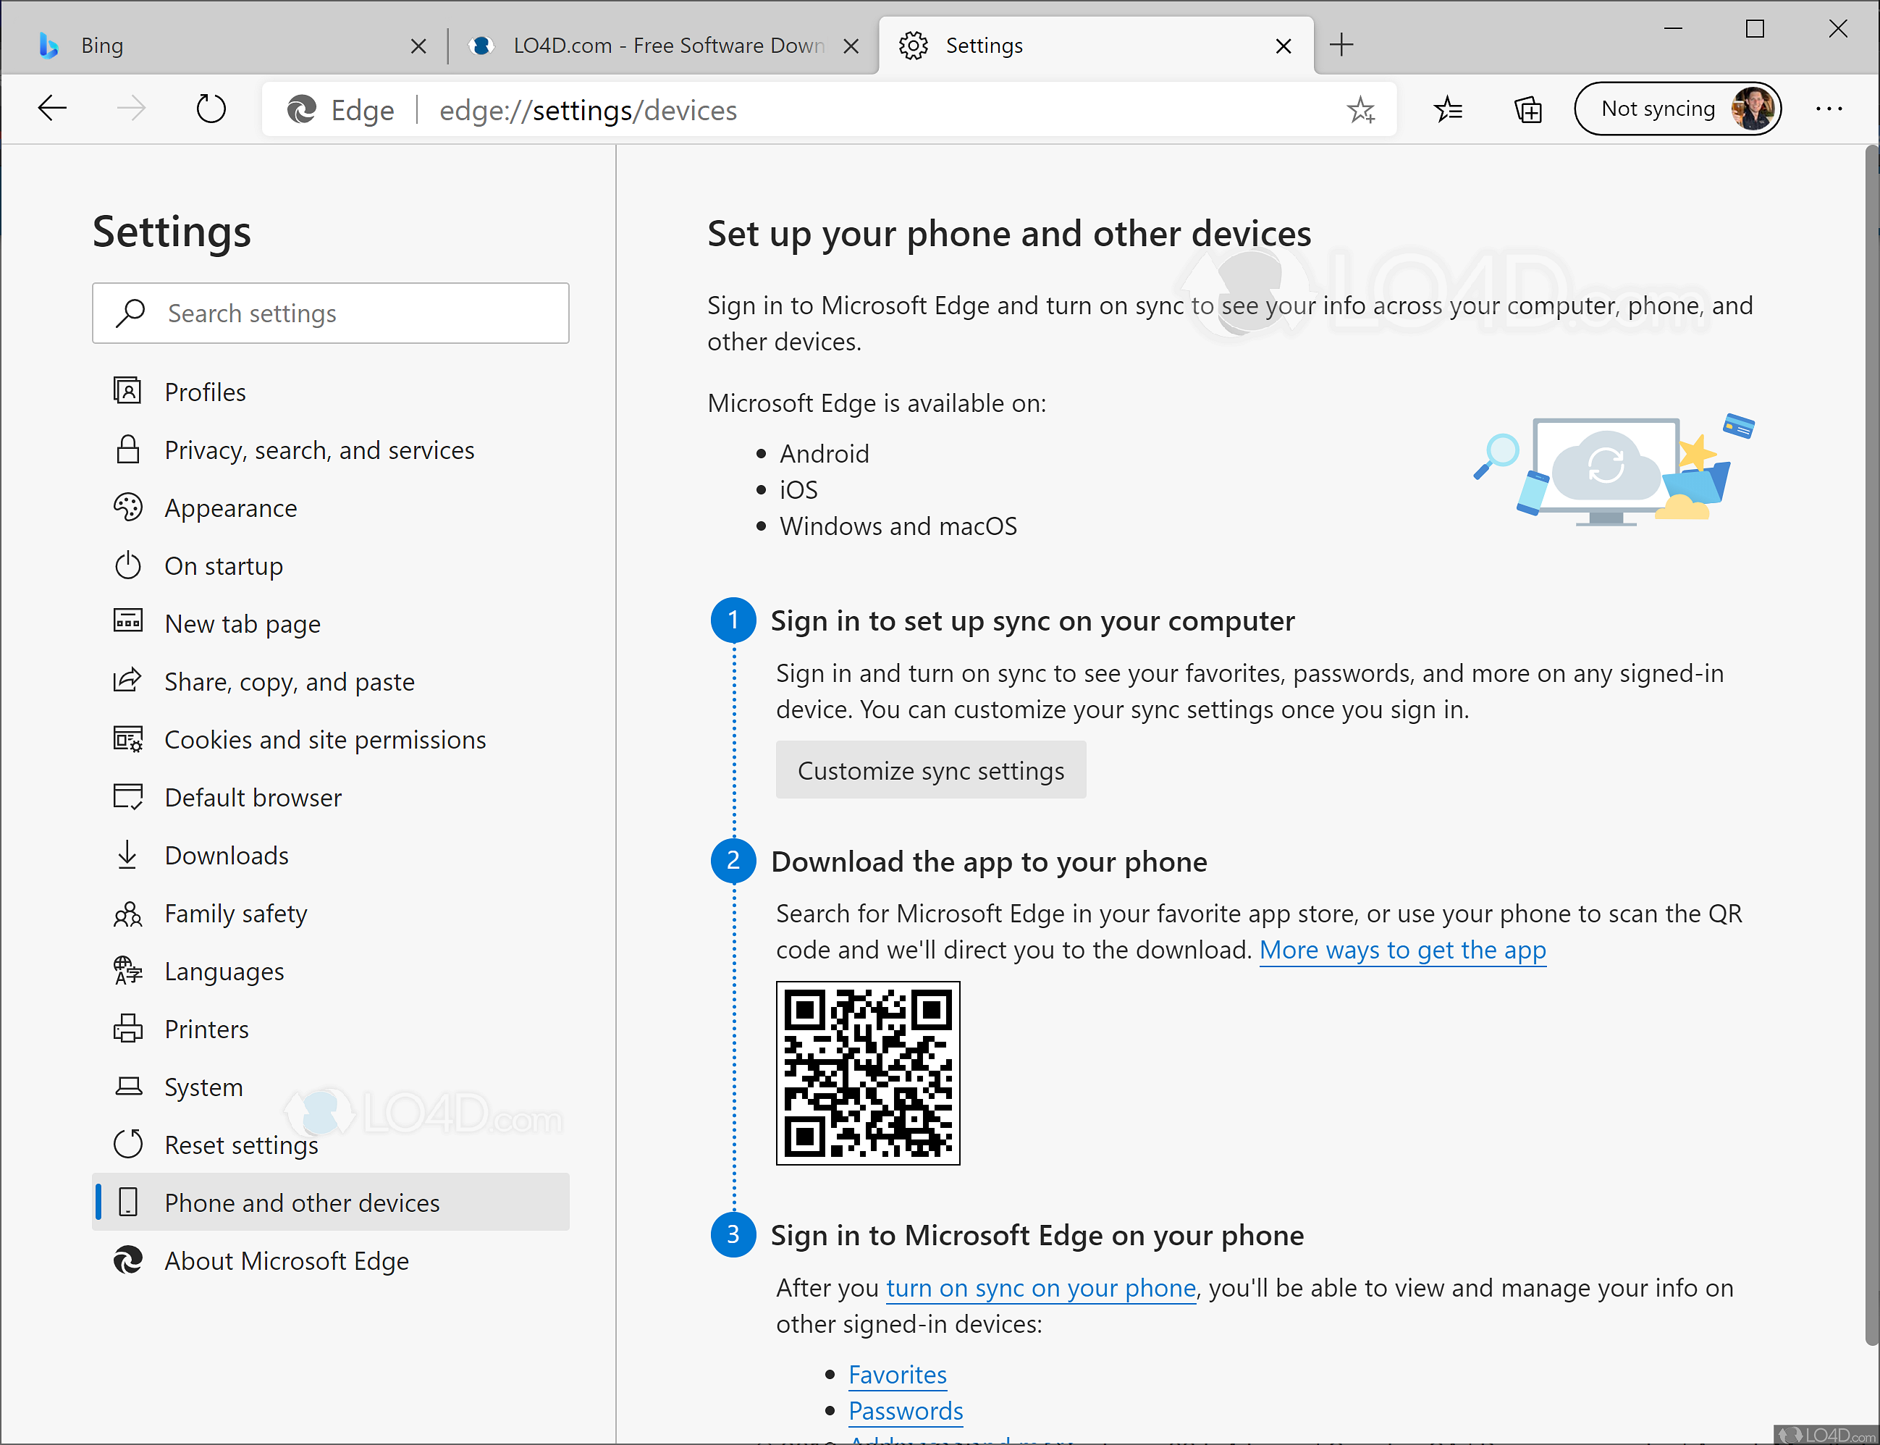The height and width of the screenshot is (1445, 1880).
Task: Click the Downloads icon in the sidebar
Action: click(x=128, y=854)
